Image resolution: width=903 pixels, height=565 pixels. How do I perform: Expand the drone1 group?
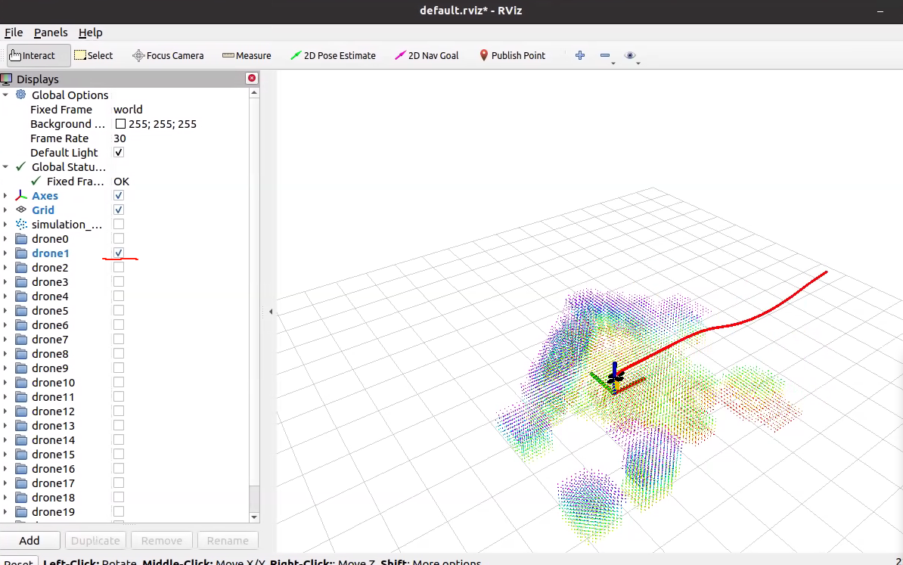point(5,253)
